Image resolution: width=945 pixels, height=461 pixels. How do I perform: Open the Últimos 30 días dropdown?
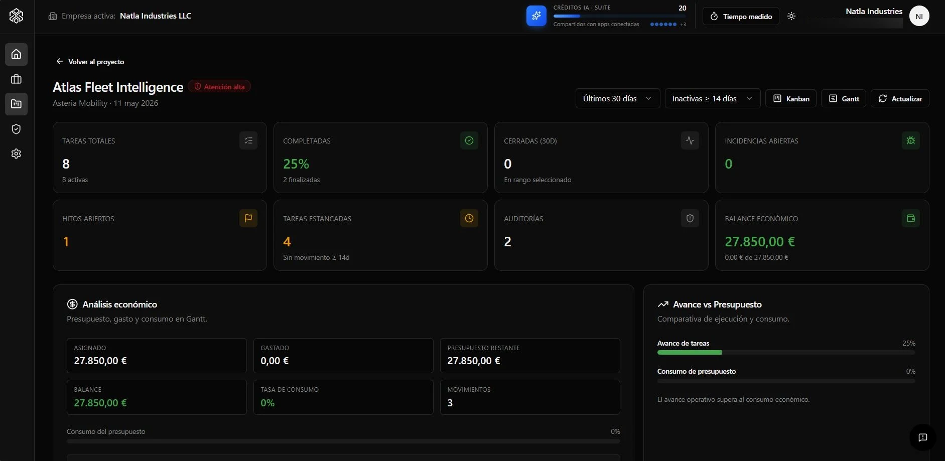tap(617, 98)
